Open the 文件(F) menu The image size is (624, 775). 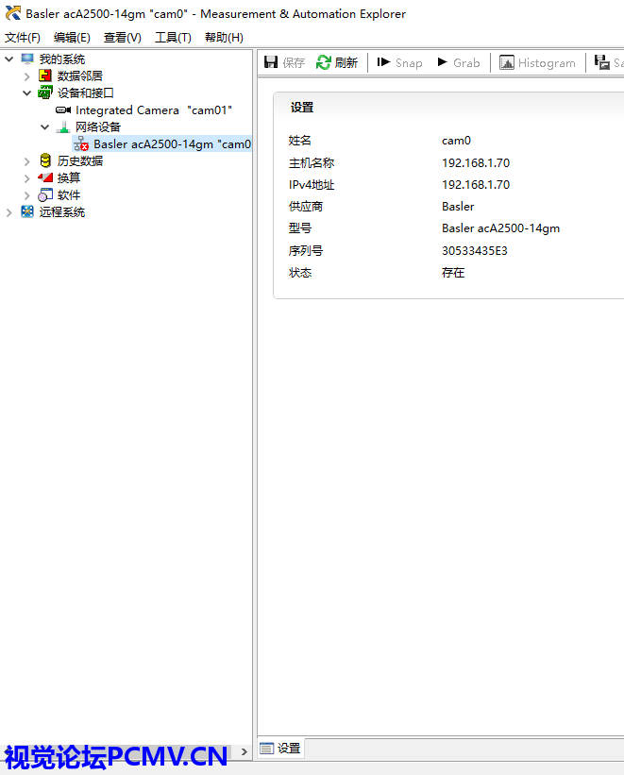[23, 38]
